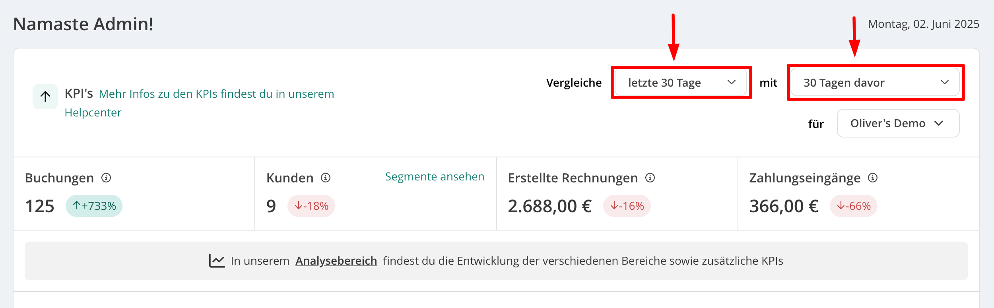The width and height of the screenshot is (994, 308).
Task: Open Segmente ansehen link
Action: 435,176
